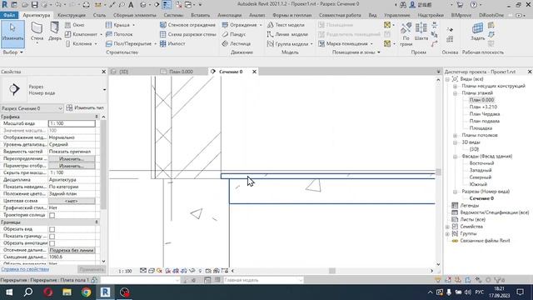Screen dimensions: 533x300
Task: Pick the Потолок (Ceiling) tool
Action: [x=119, y=34]
